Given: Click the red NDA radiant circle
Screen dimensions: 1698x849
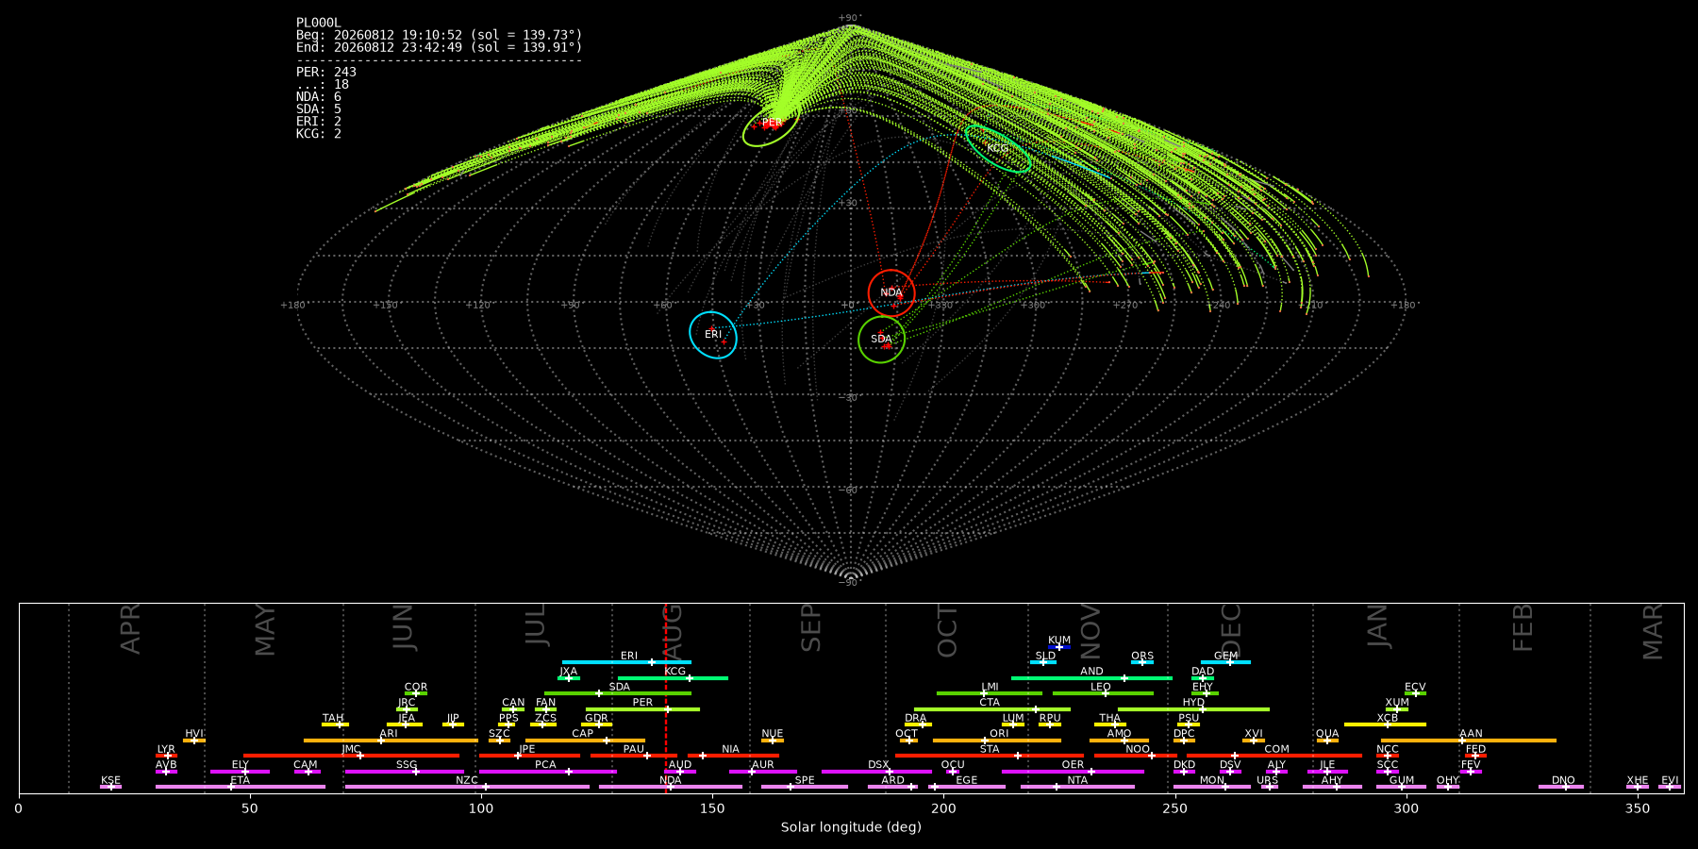Looking at the screenshot, I should (x=891, y=292).
